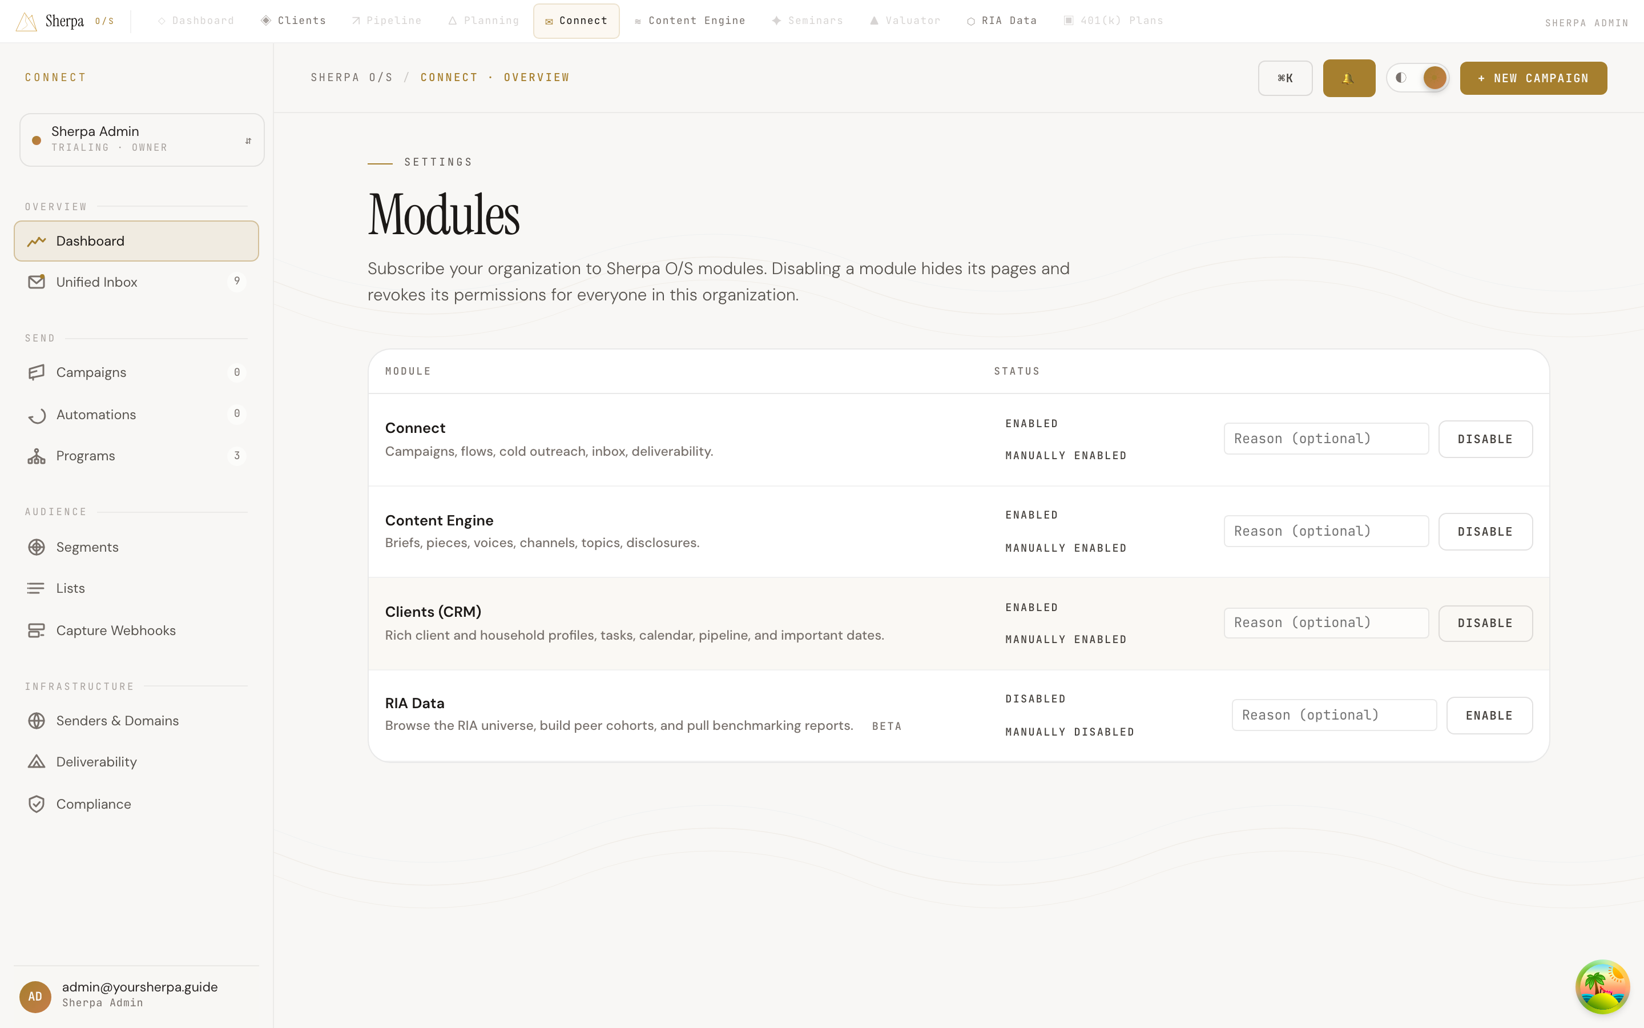
Task: Click the Capture Webhooks icon
Action: point(37,631)
